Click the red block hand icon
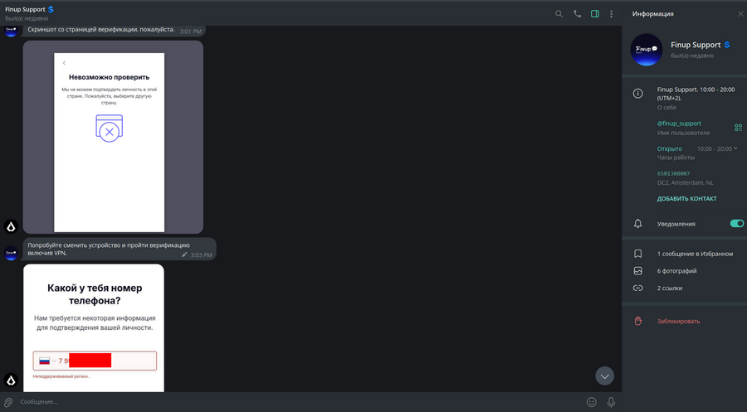747x412 pixels. [638, 321]
